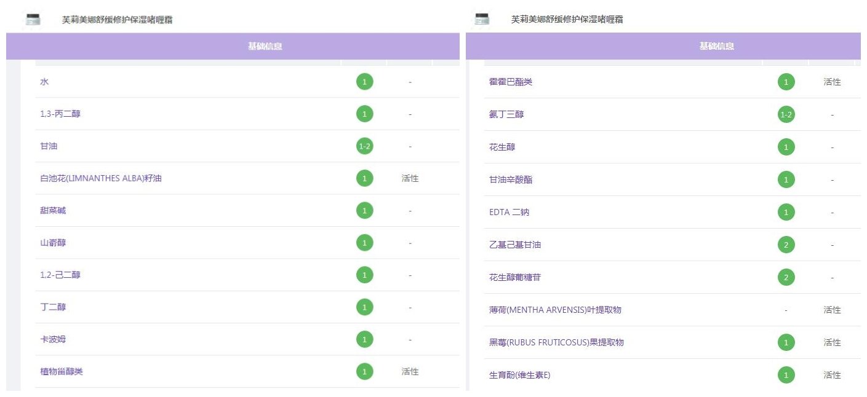Click the green safety badge beside 霍霍巴酯类
This screenshot has height=397, width=867.
(x=786, y=82)
